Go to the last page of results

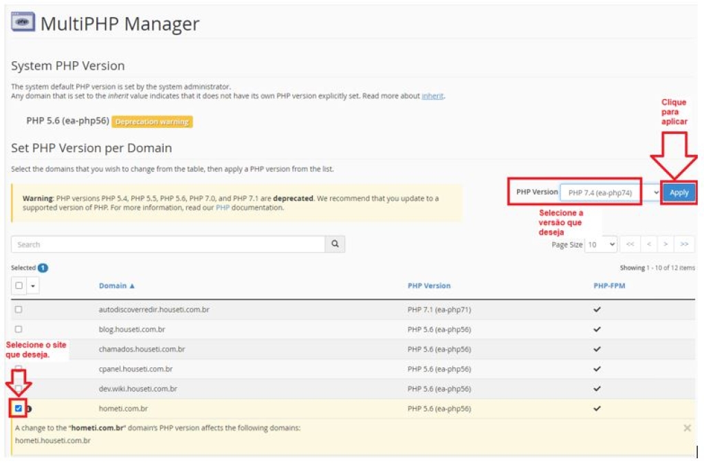pyautogui.click(x=684, y=244)
